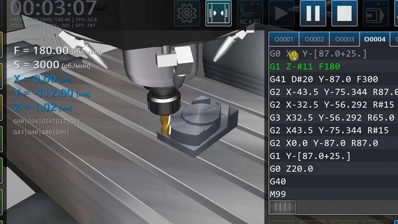The width and height of the screenshot is (398, 224).
Task: Select the G40 code line
Action: (x=333, y=181)
